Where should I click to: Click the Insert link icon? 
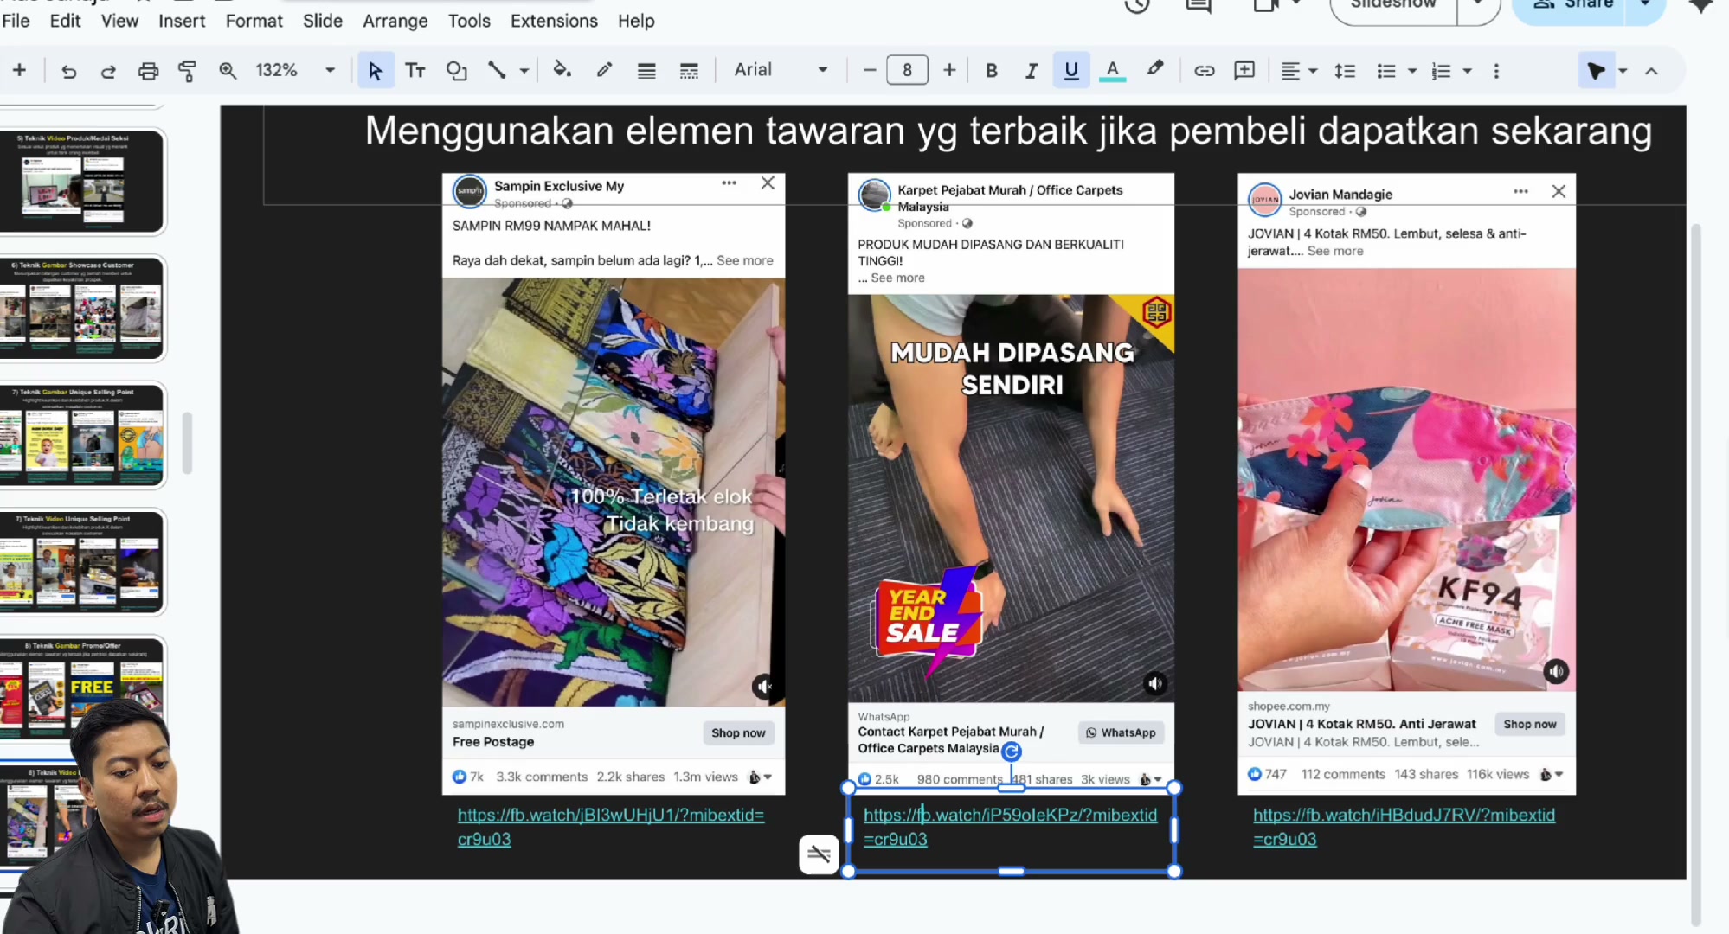pos(1204,71)
